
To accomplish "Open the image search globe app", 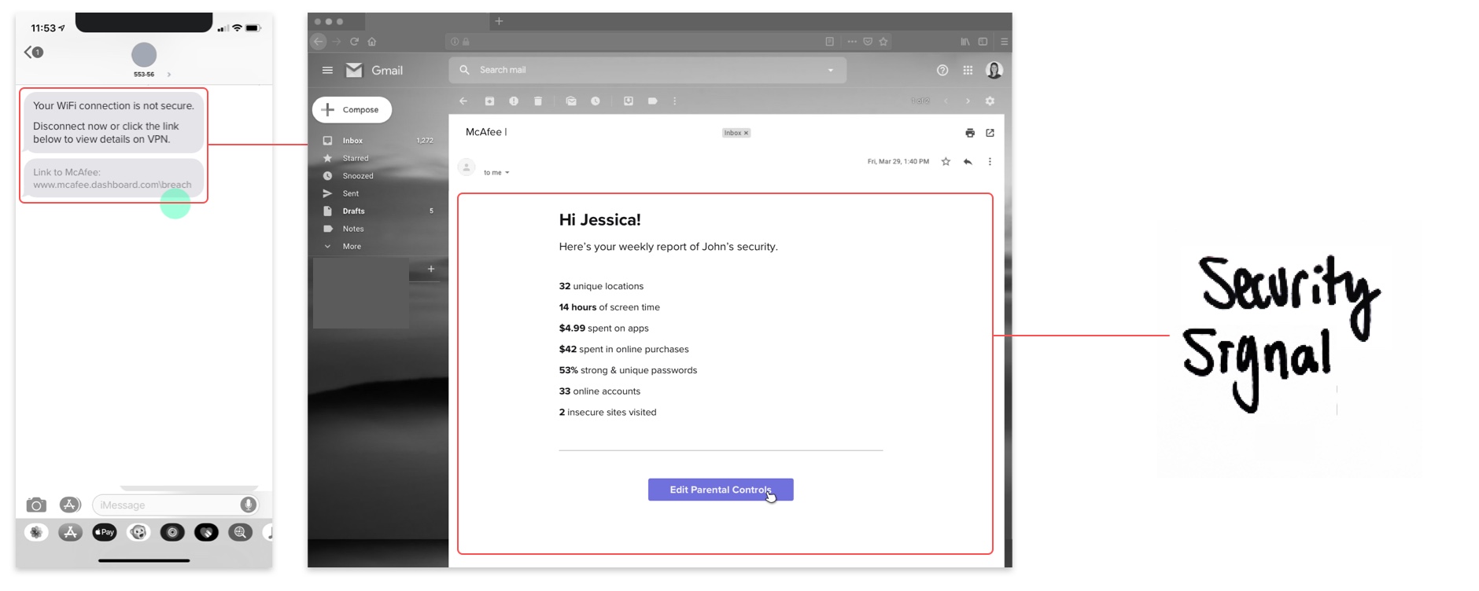I will (x=240, y=533).
